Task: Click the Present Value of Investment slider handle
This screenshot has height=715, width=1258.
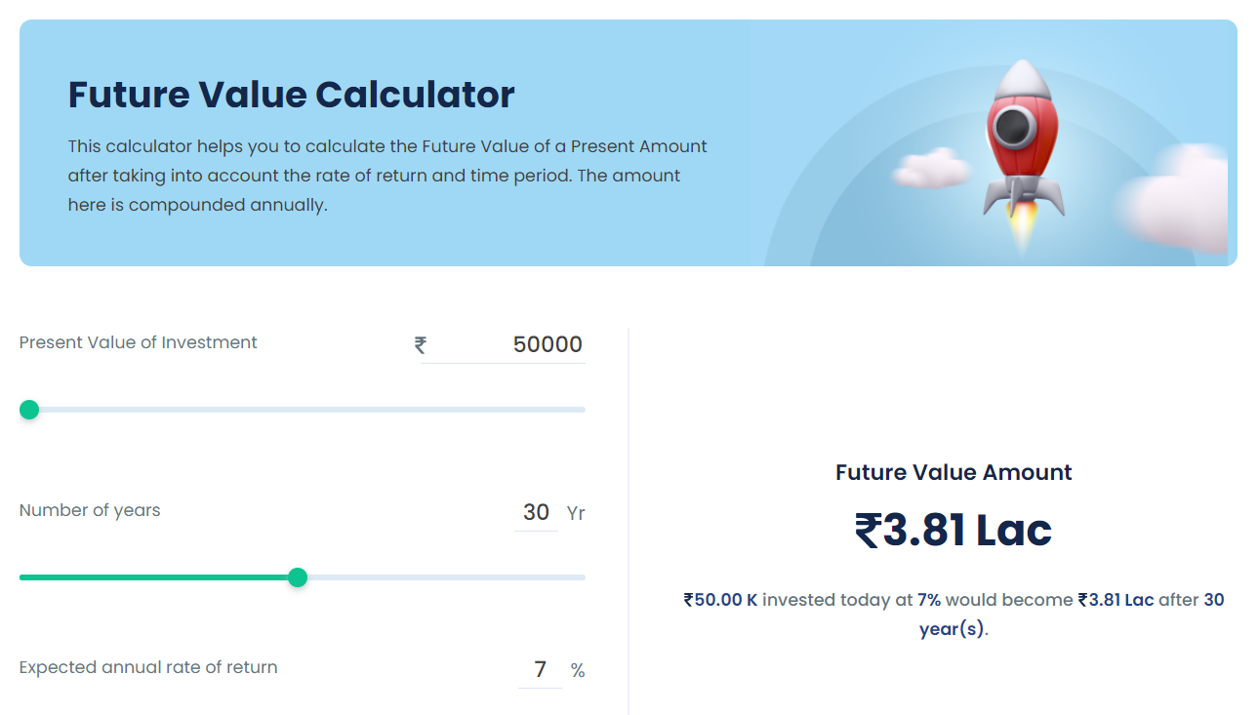Action: click(29, 410)
